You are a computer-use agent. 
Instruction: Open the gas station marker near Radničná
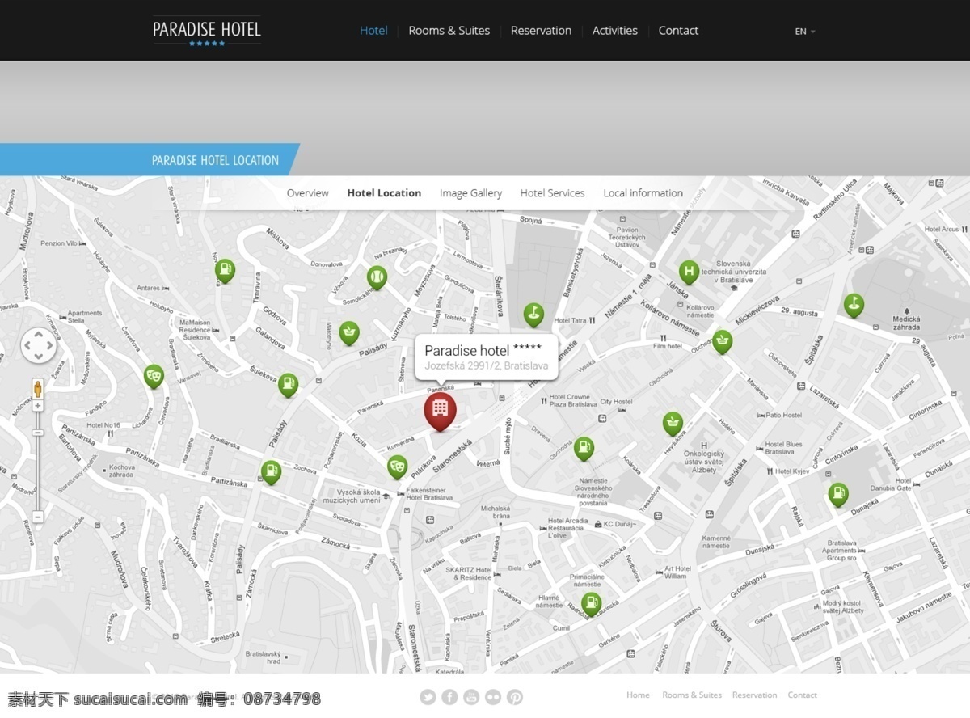[x=592, y=603]
